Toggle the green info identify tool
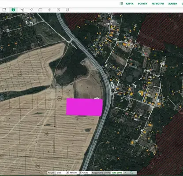Image resolution: width=183 pixels, height=176 pixels. click(13, 10)
